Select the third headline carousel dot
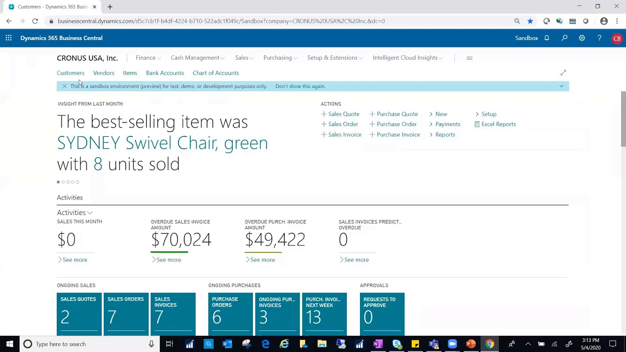This screenshot has width=626, height=352. (68, 182)
